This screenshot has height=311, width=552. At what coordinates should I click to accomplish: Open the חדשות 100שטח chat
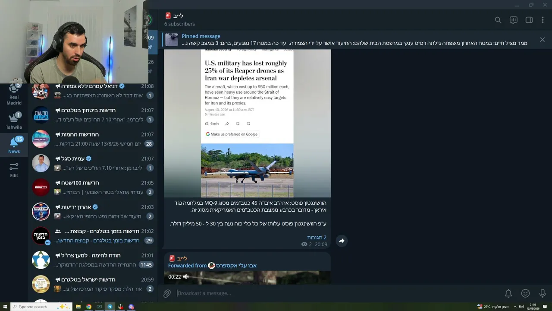click(93, 187)
